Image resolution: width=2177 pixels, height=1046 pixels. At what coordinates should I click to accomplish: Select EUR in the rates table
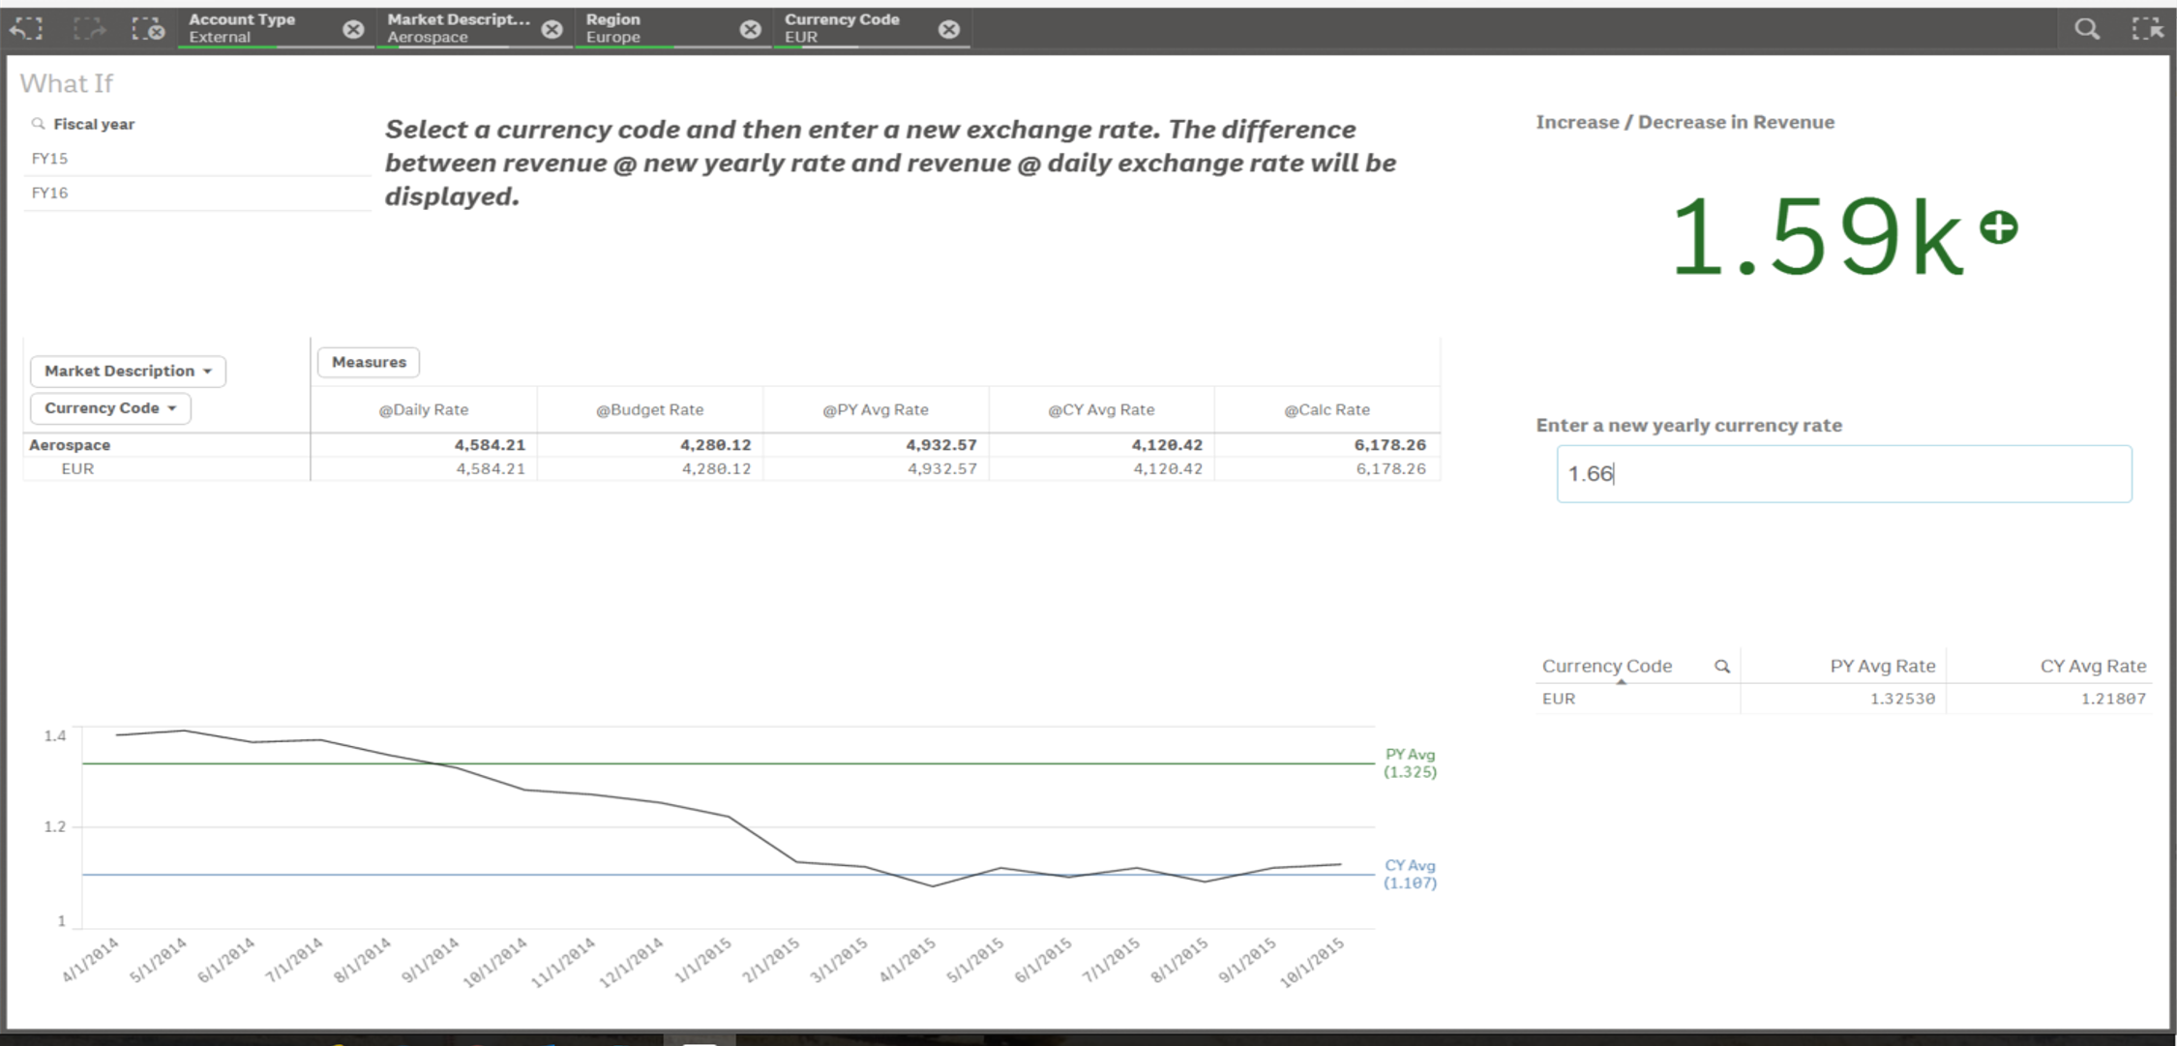[x=1558, y=699]
